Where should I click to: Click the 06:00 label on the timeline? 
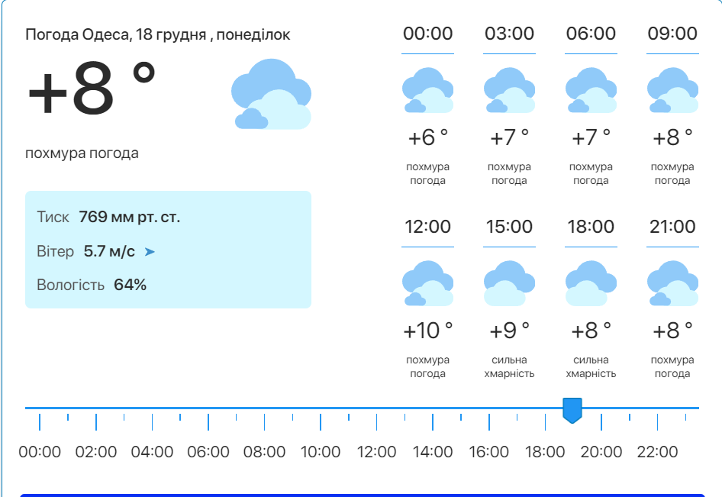coord(208,452)
